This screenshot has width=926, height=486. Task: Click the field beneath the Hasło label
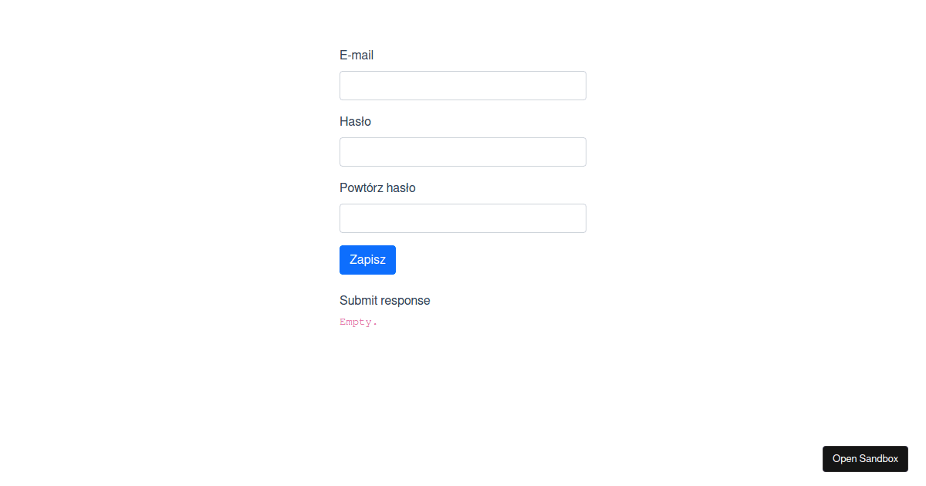[463, 152]
